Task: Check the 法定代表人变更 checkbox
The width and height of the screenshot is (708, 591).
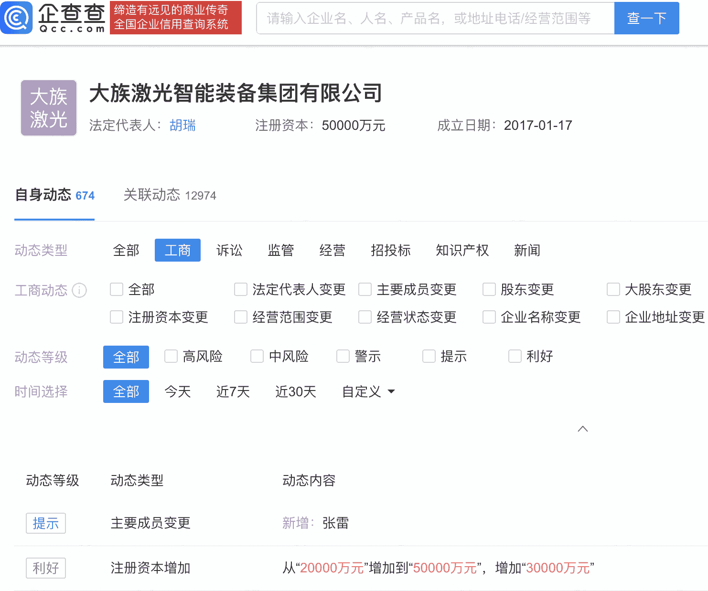Action: 241,289
